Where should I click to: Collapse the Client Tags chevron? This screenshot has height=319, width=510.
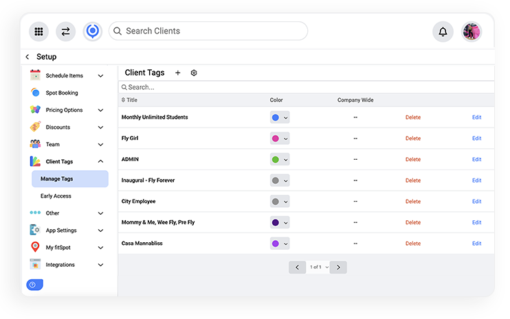(101, 161)
